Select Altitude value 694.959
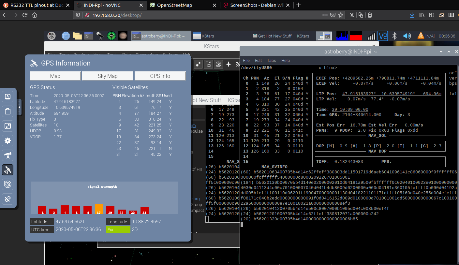 click(61, 113)
